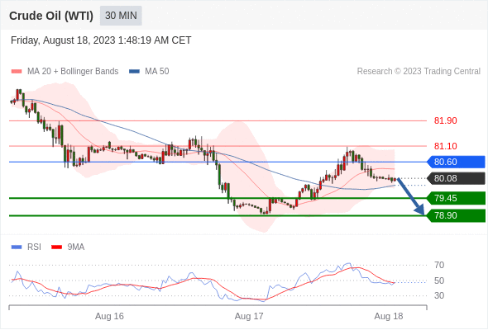Image resolution: width=488 pixels, height=330 pixels.
Task: Click the MA 50 legend label
Action: click(157, 72)
